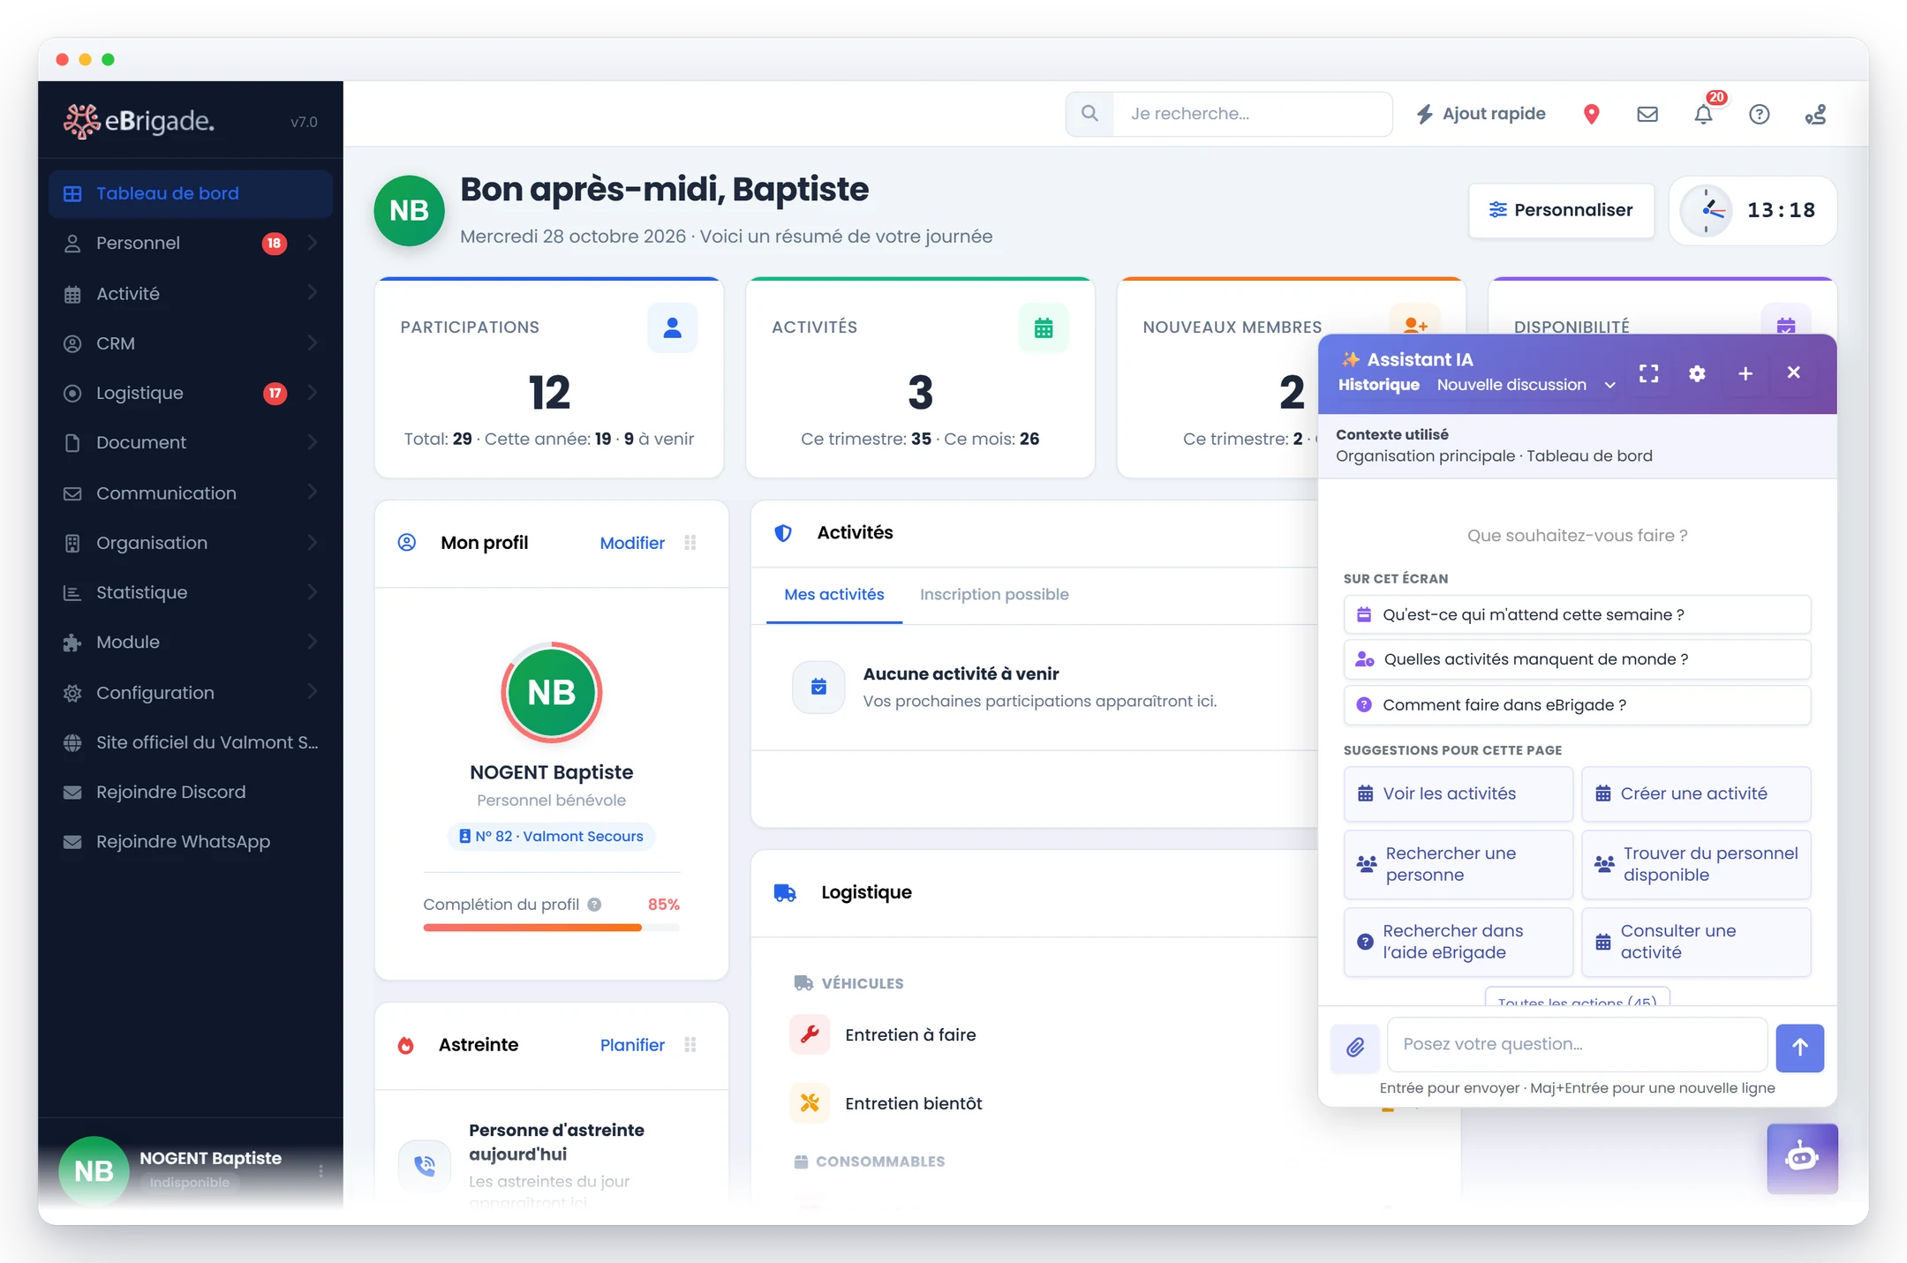The width and height of the screenshot is (1907, 1263).
Task: Click the Activités calendar card icon
Action: point(1044,327)
